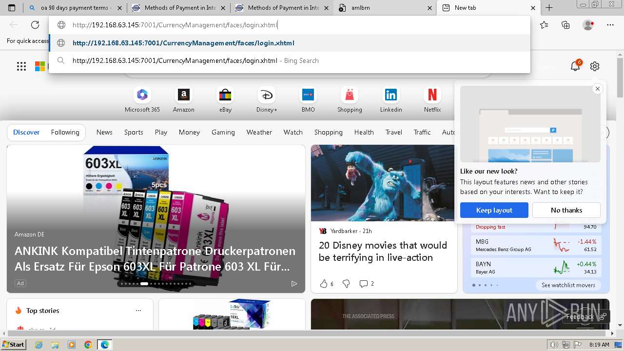Viewport: 624px width, 351px height.
Task: Open News category
Action: pyautogui.click(x=104, y=132)
